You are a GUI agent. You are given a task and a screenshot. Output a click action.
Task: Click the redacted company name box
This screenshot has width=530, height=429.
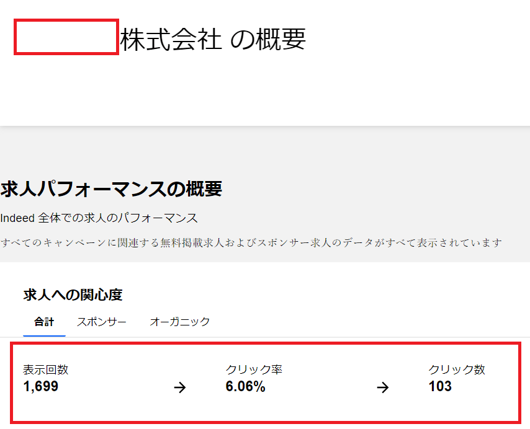coord(66,37)
